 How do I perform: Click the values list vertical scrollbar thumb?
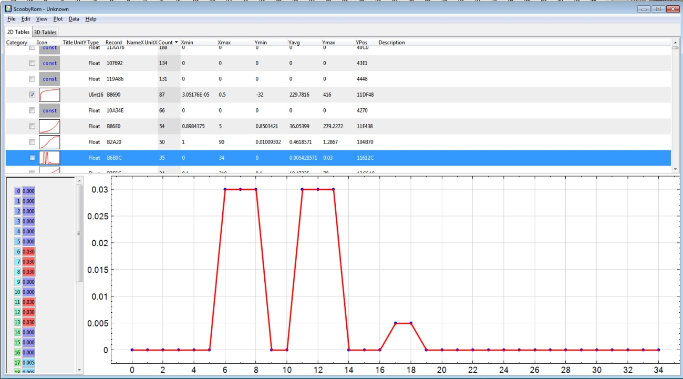click(x=79, y=233)
